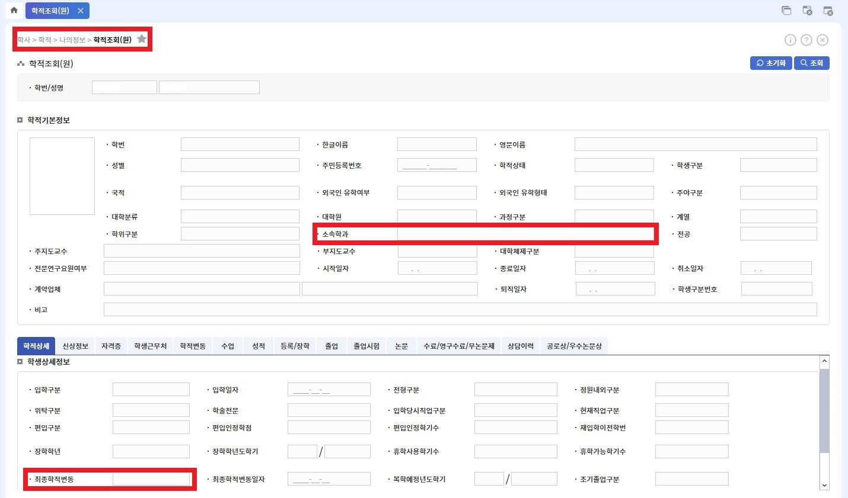Viewport: 848px width, 498px height.
Task: Close the 학적조회(원) tab with its X
Action: click(81, 11)
